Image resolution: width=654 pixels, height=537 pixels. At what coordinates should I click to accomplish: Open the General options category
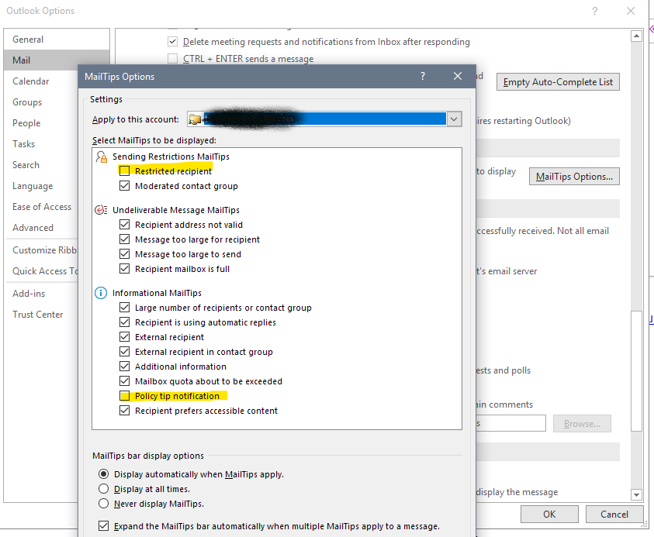[57, 40]
